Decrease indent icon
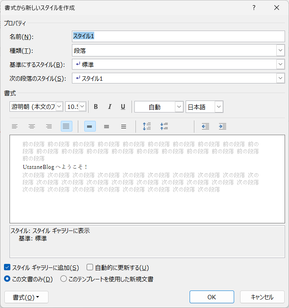 tap(206, 126)
